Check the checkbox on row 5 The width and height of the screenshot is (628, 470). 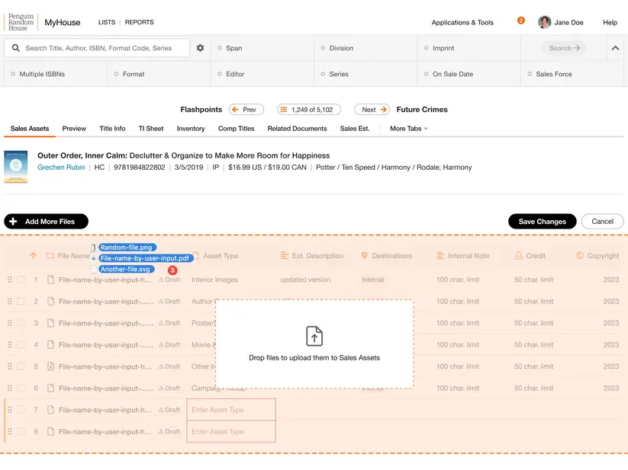pos(21,366)
